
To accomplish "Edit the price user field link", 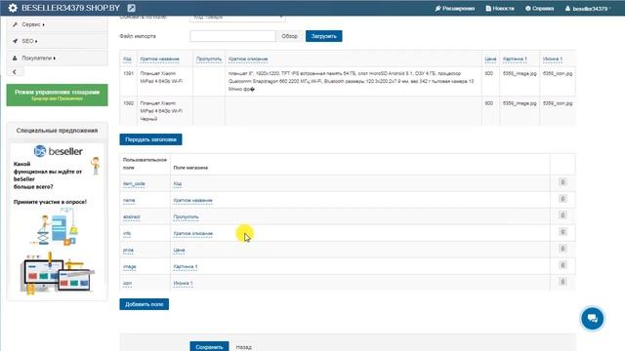I will [x=128, y=251].
